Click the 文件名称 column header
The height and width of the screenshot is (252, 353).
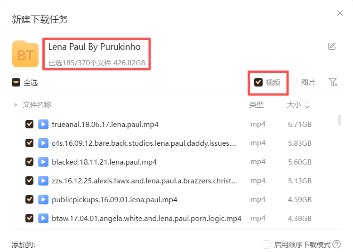pyautogui.click(x=37, y=105)
